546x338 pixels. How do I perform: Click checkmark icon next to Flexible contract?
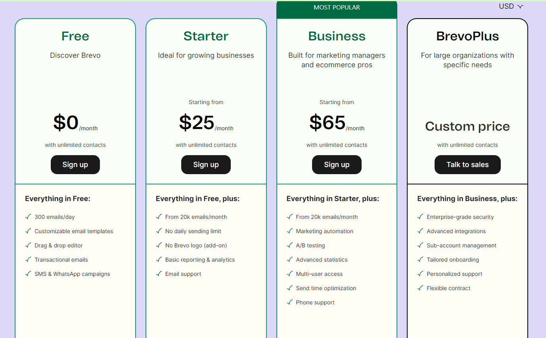click(420, 288)
